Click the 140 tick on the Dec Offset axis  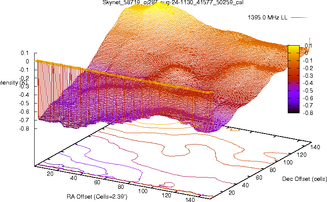point(315,147)
